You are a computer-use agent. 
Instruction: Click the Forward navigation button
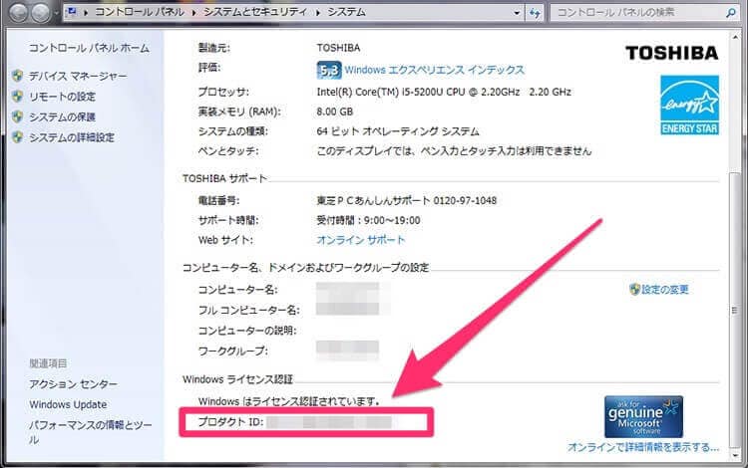coord(41,13)
